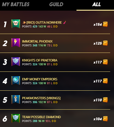
Task: Click the purple lightning bolt banner
Action: [16, 43]
